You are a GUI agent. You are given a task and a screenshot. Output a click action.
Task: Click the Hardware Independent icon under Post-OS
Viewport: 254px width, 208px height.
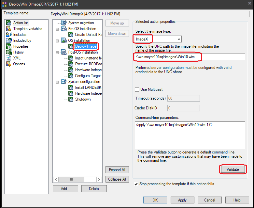point(71,70)
